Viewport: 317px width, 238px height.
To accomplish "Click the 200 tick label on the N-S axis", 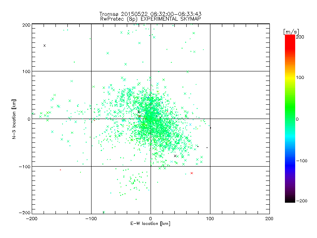I will pos(26,25).
